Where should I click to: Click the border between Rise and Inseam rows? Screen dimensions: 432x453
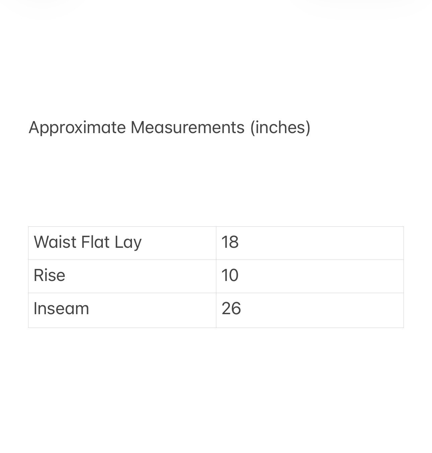[x=216, y=293]
